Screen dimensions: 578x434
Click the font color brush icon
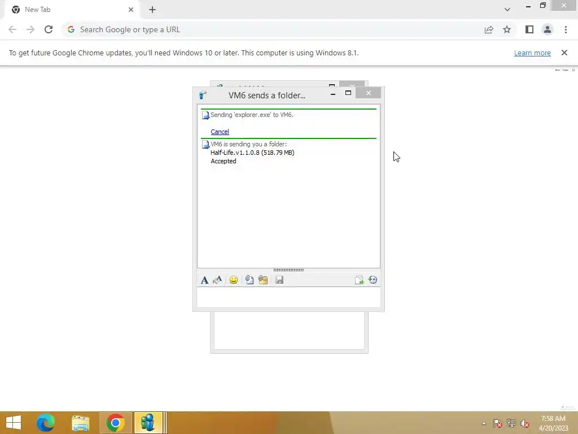pos(217,280)
